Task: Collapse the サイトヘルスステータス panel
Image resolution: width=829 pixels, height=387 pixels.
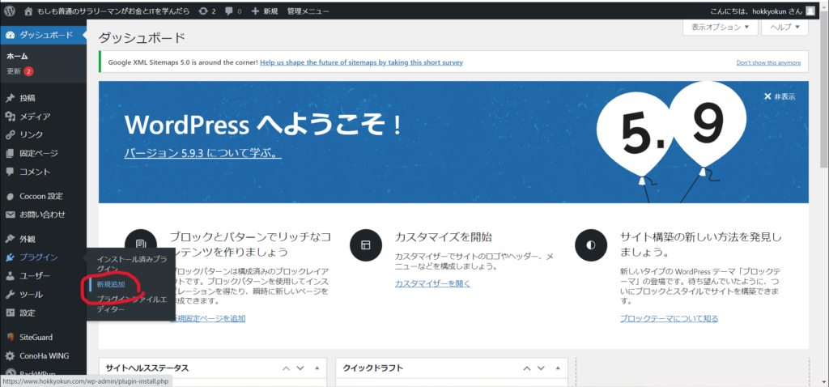Action: pos(317,368)
